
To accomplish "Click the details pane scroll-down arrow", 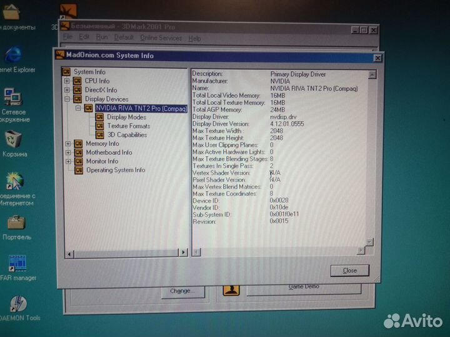I will tap(369, 242).
